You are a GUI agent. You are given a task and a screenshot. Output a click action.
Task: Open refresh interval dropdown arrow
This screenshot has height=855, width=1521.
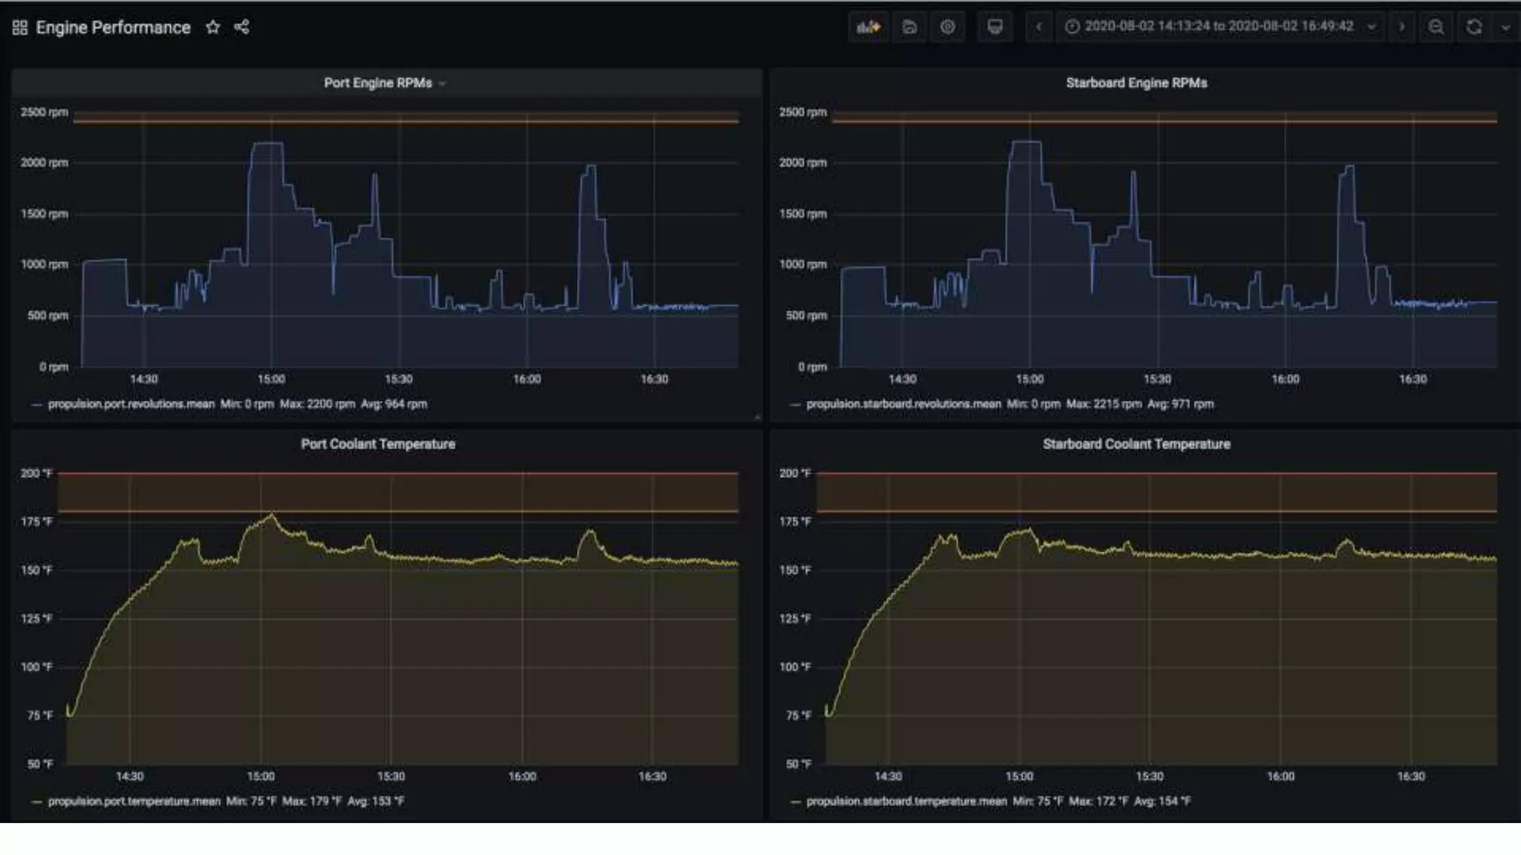tap(1505, 27)
